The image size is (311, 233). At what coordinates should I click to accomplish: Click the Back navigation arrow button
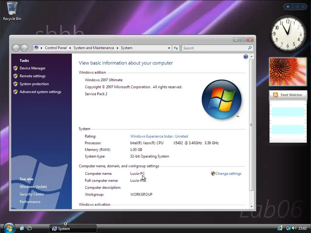(16, 48)
